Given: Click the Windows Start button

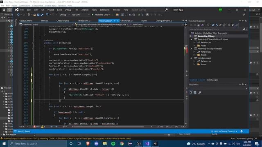Looking at the screenshot, I should (x=4, y=143).
